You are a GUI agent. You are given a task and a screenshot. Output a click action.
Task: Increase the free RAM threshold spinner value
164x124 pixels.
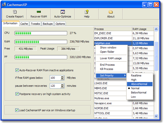click(62, 77)
